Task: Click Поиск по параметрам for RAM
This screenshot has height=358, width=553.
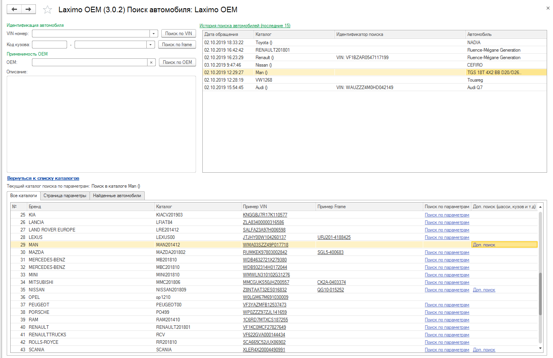Action: pos(447,320)
